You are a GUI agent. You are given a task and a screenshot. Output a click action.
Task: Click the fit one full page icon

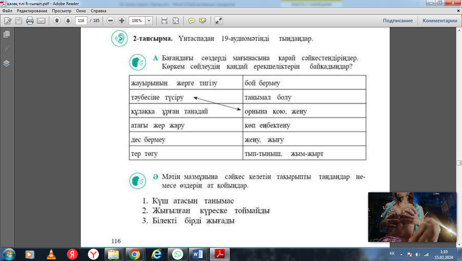coord(176,21)
